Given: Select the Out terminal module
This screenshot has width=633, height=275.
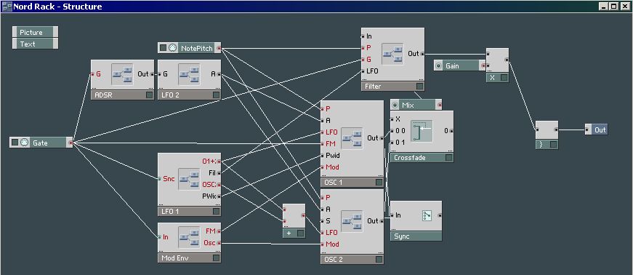Looking at the screenshot, I should [596, 129].
